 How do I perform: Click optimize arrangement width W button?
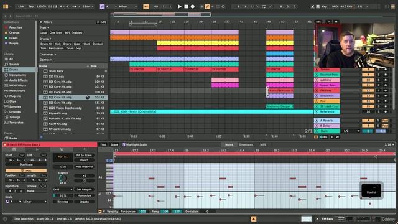[337, 137]
